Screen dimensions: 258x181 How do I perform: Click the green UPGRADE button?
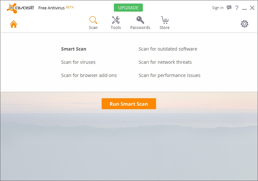coord(128,8)
